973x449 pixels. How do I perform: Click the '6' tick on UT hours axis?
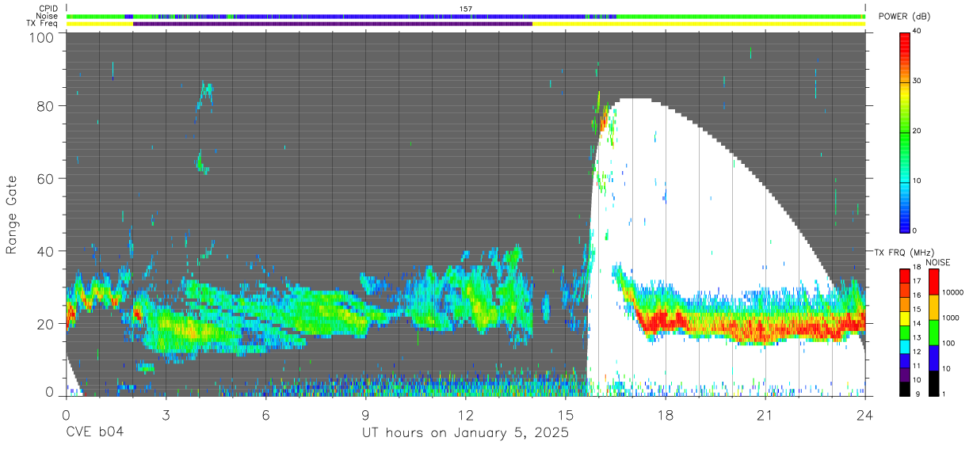coord(265,414)
